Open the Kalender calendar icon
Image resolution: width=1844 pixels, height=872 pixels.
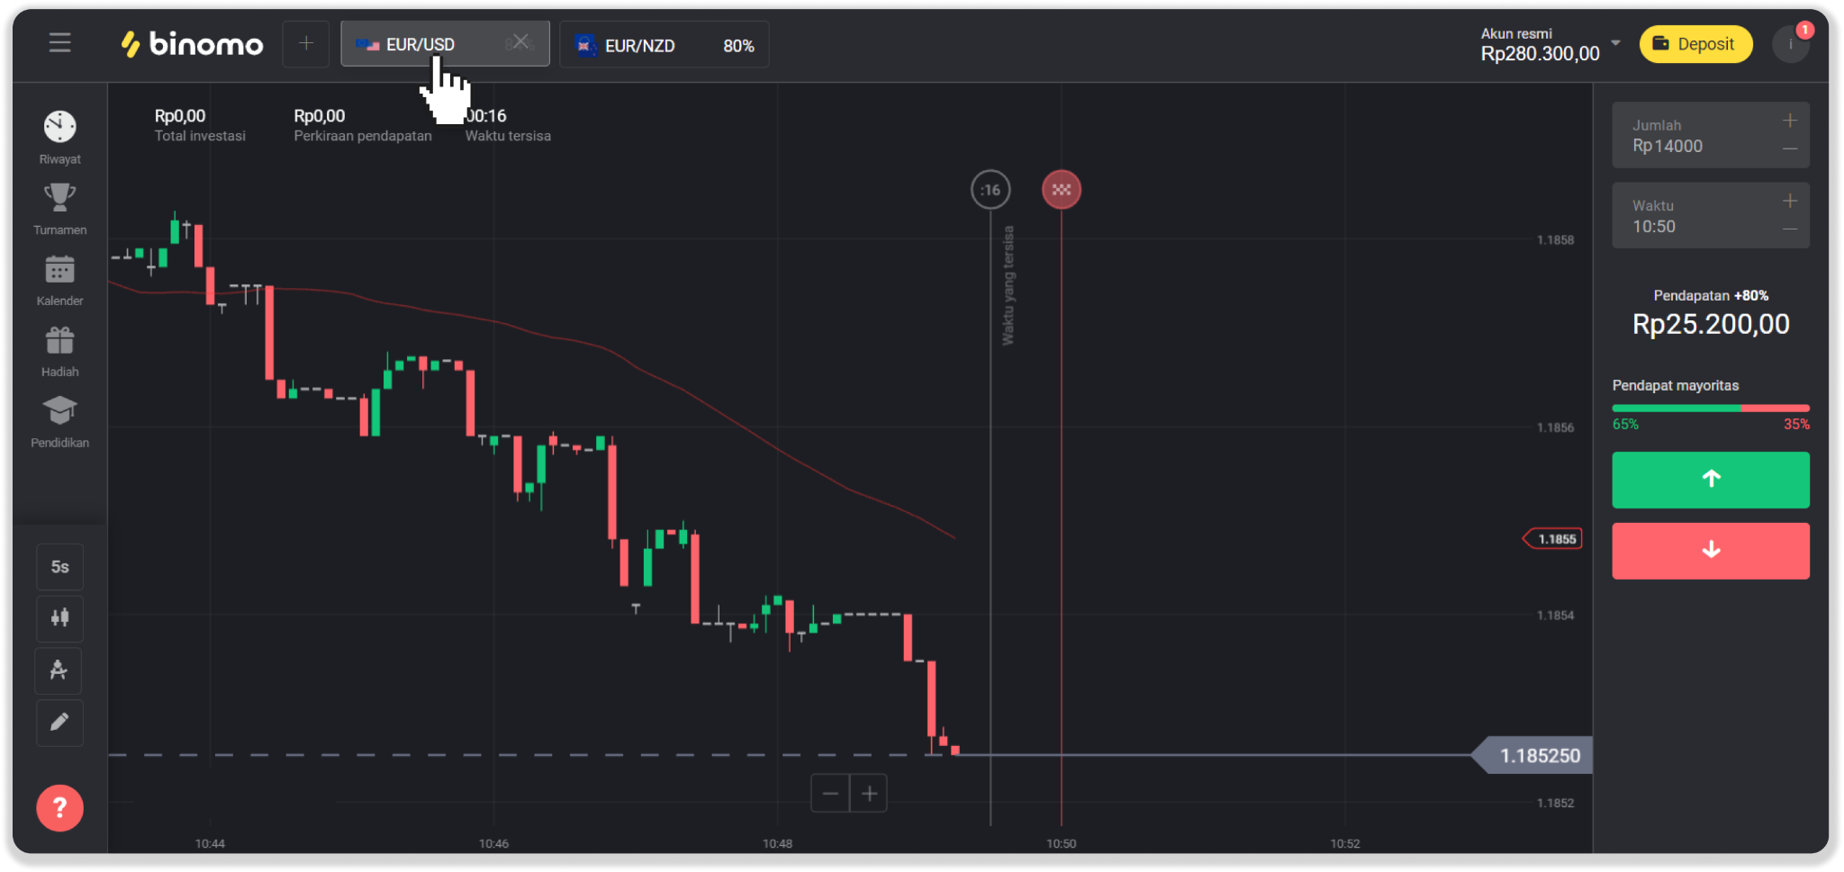click(59, 278)
